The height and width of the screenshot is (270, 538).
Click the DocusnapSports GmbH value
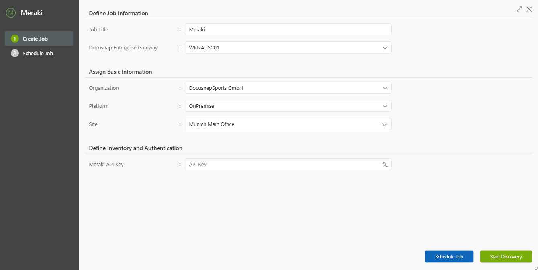pos(216,88)
